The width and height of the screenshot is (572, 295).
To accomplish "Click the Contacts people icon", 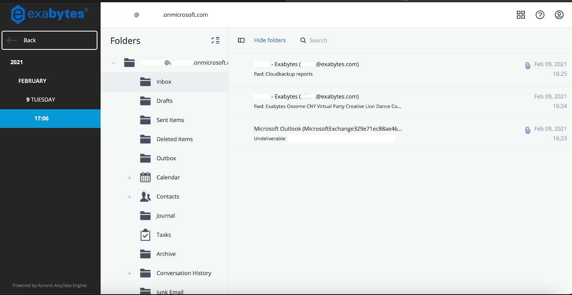I will coord(145,197).
